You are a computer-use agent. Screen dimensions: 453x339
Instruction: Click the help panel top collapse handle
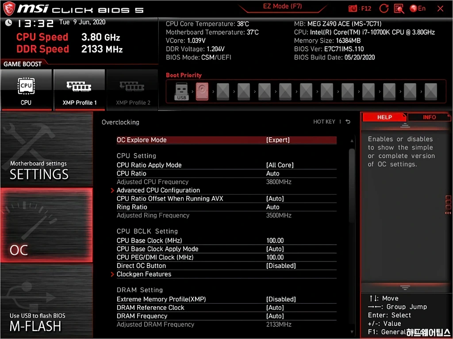pos(405,126)
